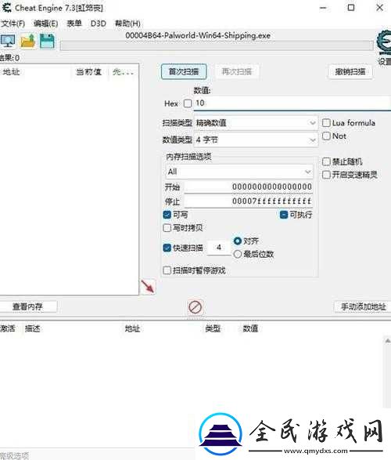
Task: Toggle the 可写 checkbox
Action: point(167,215)
